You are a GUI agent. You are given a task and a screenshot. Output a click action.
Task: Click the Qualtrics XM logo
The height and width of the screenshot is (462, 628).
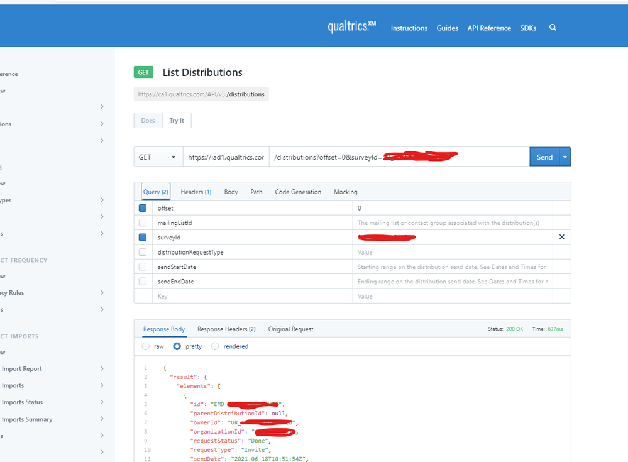point(351,26)
